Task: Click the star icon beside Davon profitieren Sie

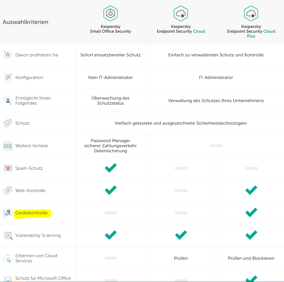Action: coord(8,55)
